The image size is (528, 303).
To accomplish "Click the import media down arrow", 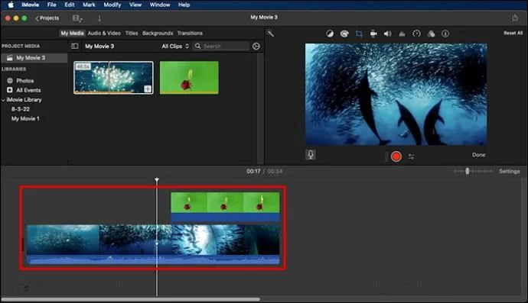I will click(99, 18).
